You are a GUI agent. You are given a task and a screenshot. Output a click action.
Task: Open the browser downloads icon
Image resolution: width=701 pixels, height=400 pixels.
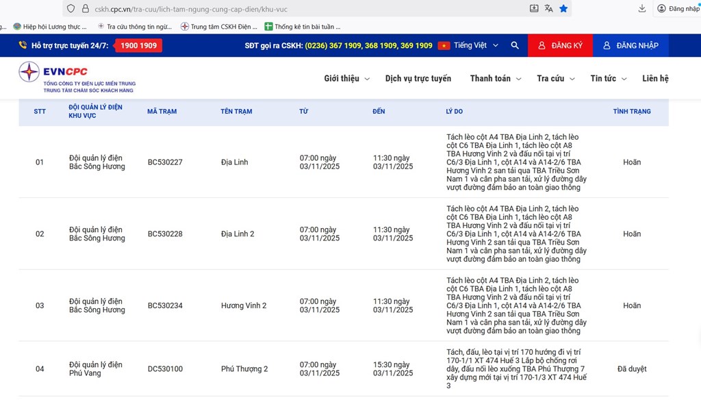click(642, 8)
